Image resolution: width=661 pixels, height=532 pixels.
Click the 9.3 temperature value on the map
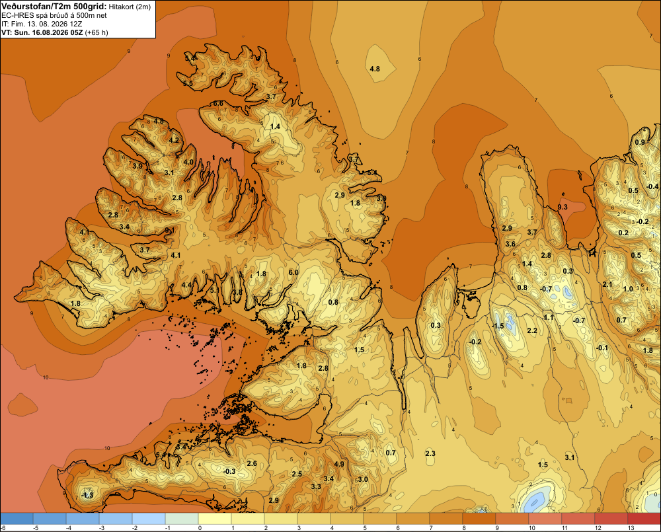click(x=563, y=207)
